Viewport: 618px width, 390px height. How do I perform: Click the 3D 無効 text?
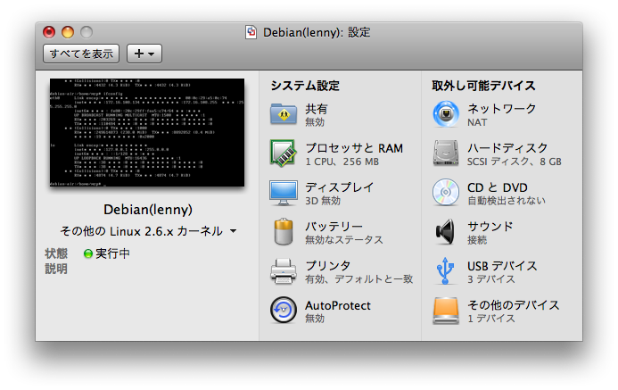point(323,201)
